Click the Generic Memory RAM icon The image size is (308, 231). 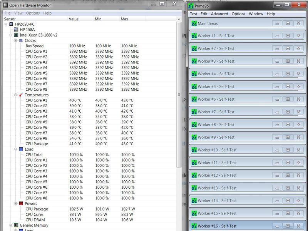16,225
